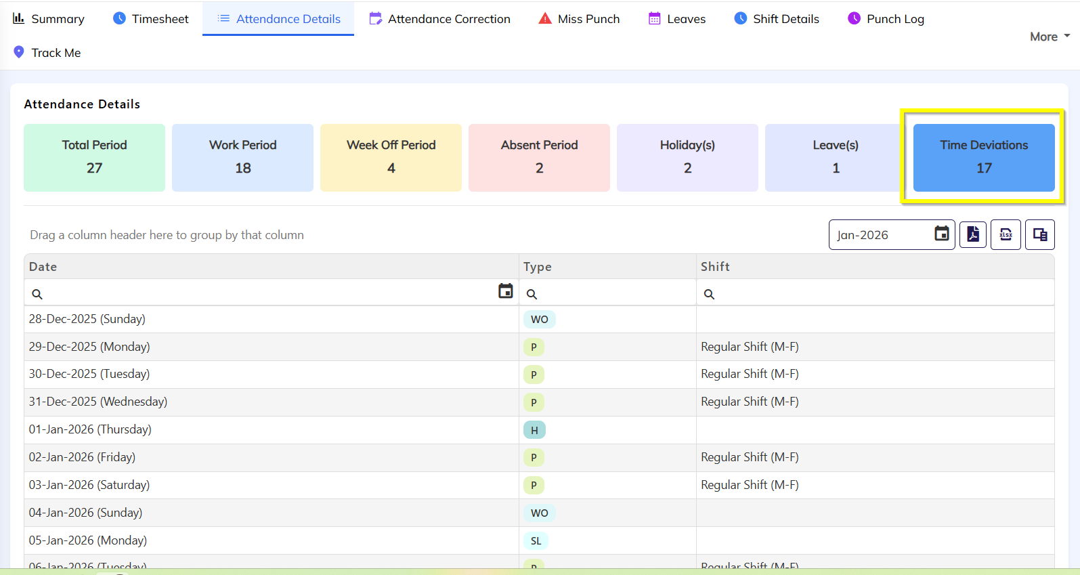Export attendance to XLSX
Viewport: 1080px width, 575px height.
(1006, 235)
